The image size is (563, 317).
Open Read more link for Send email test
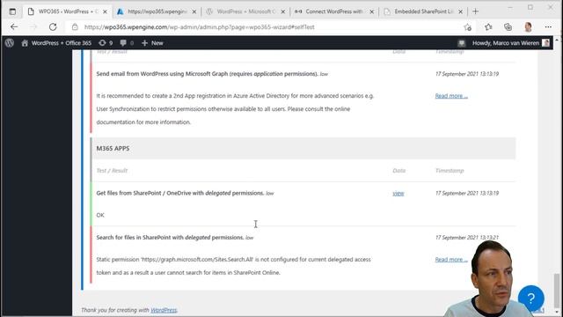tap(451, 96)
